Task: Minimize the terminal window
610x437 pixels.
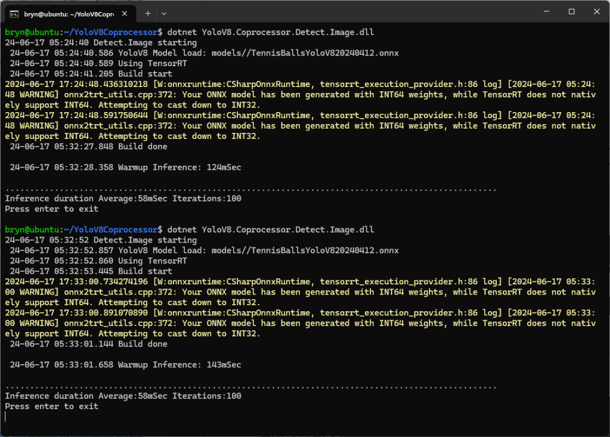Action: [x=544, y=12]
